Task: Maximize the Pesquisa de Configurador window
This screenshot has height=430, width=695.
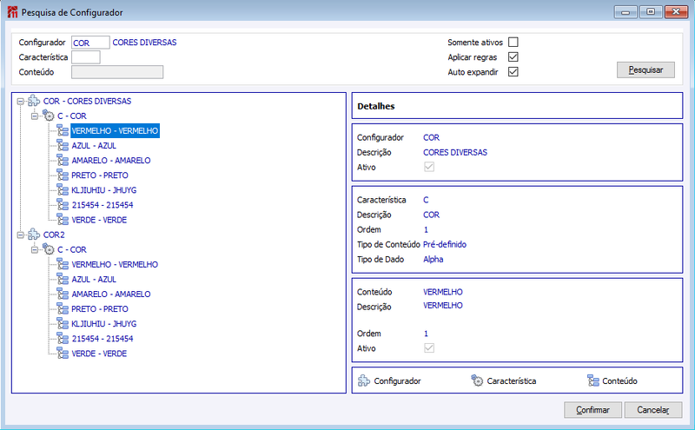Action: 651,12
